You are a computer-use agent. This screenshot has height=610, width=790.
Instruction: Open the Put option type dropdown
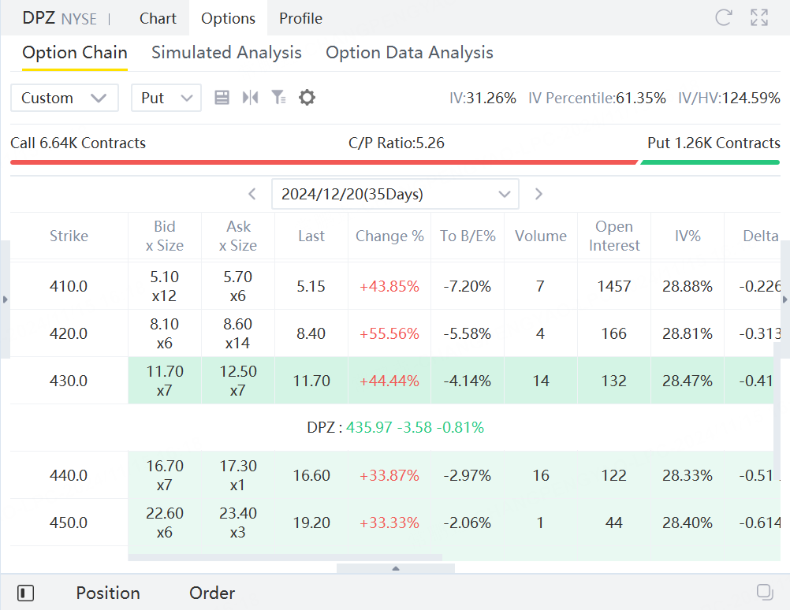tap(166, 98)
